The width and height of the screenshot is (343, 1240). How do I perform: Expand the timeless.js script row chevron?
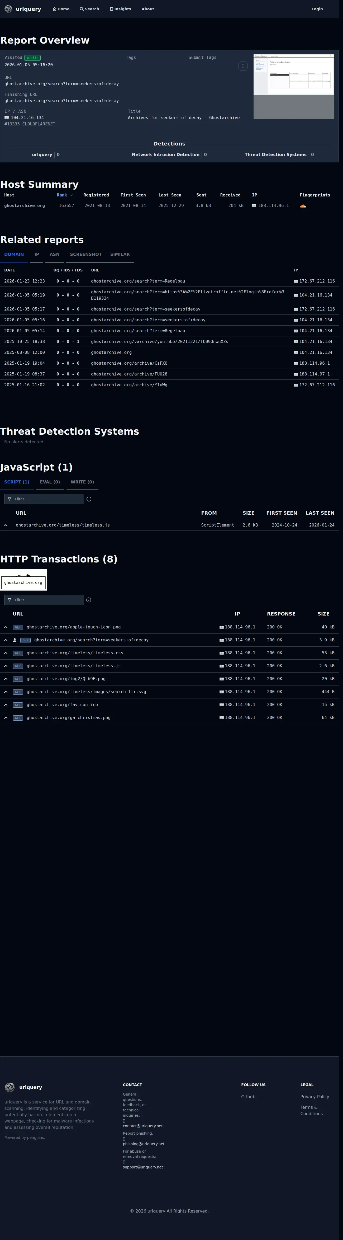(x=6, y=525)
